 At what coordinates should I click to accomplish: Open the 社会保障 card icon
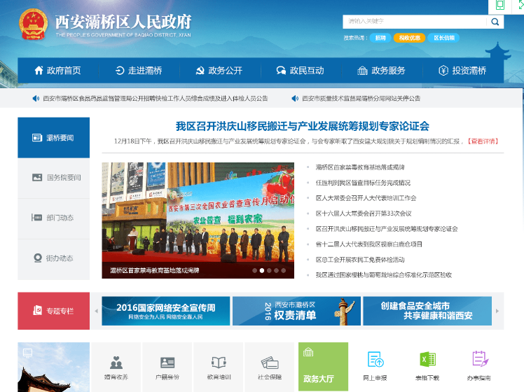pyautogui.click(x=270, y=363)
